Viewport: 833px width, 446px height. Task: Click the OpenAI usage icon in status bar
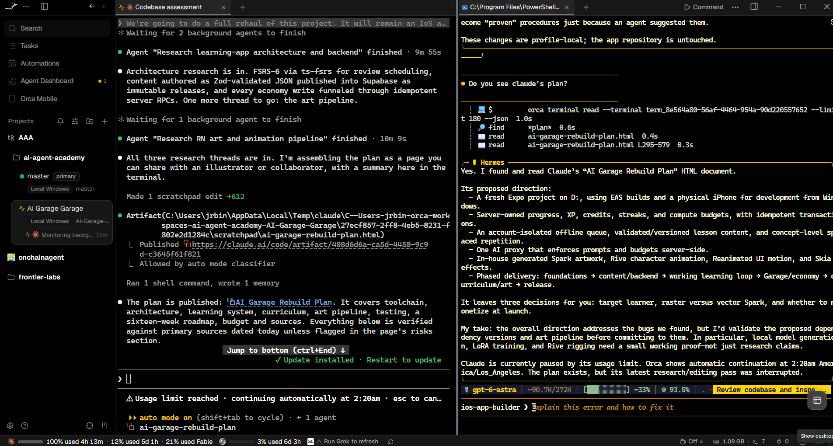pyautogui.click(x=222, y=441)
